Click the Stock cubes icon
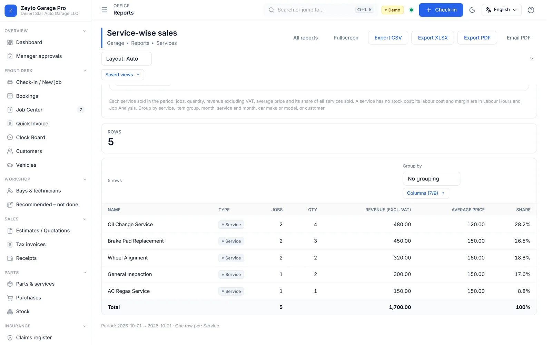This screenshot has width=552, height=345. (10, 312)
